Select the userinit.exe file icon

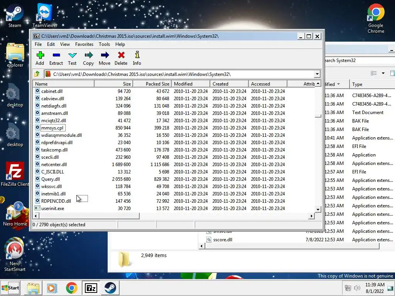pos(37,208)
